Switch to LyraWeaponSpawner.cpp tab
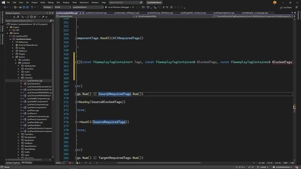The image size is (301, 169). (224, 13)
